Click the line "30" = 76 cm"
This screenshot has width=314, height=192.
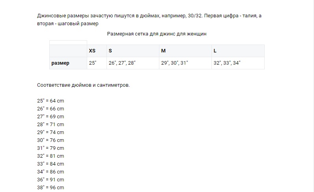(50, 140)
